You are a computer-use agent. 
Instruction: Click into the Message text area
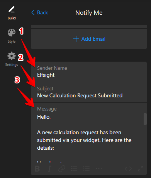pyautogui.click(x=89, y=133)
